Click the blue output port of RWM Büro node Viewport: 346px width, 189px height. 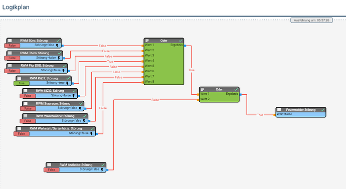coord(63,46)
